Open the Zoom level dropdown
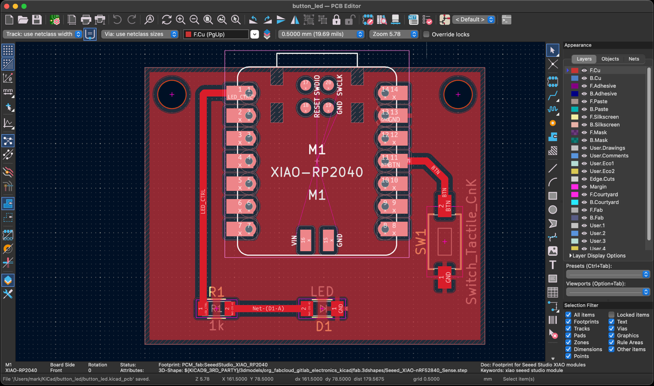 pyautogui.click(x=394, y=34)
